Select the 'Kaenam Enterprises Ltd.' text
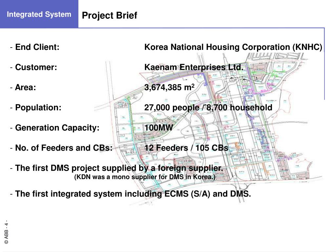Screen dimensions: 336x252 pyautogui.click(x=194, y=67)
